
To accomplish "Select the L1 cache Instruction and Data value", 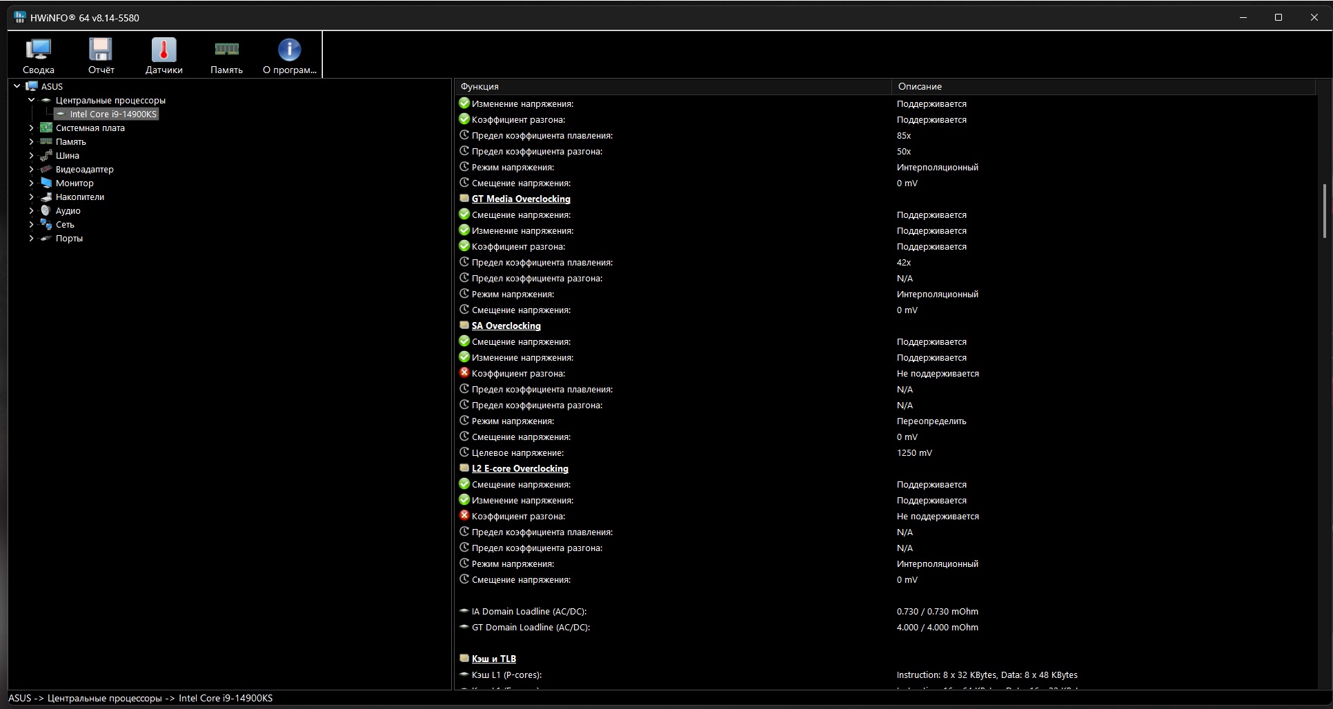I will click(987, 675).
